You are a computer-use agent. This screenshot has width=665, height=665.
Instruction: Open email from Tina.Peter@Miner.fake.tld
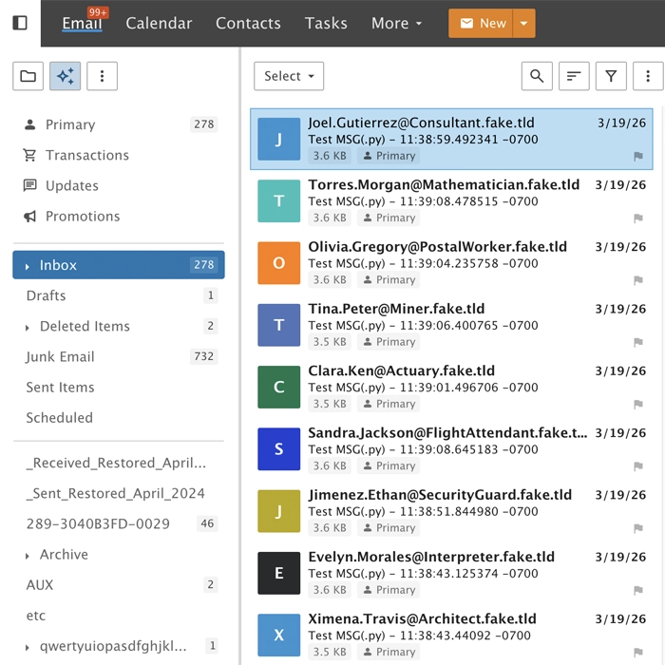[451, 325]
